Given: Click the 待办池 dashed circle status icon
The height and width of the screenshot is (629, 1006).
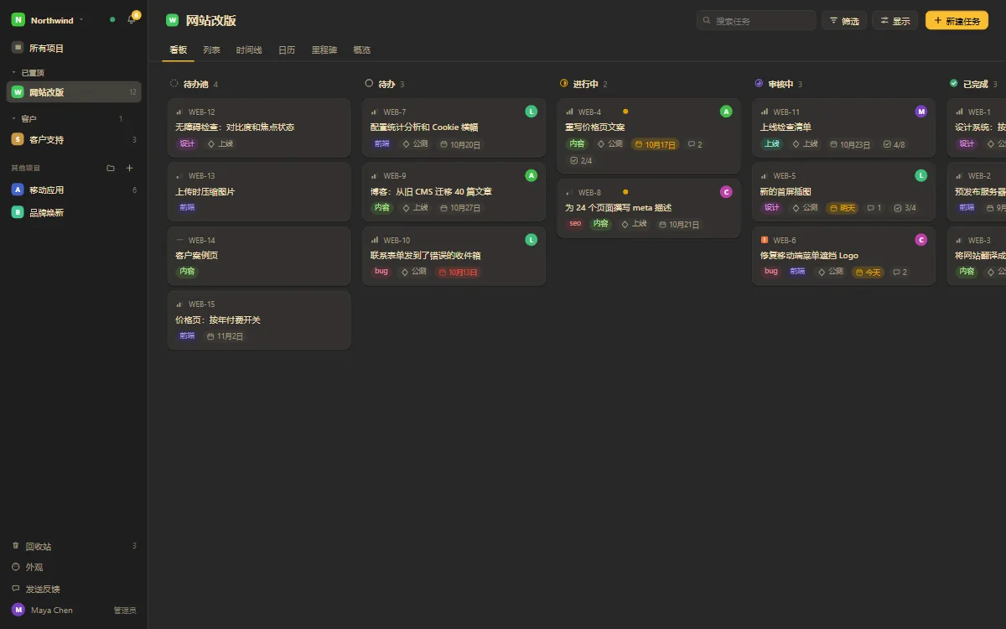Looking at the screenshot, I should coord(174,83).
